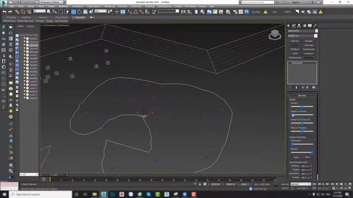Click the Males or Females slider

302,131
